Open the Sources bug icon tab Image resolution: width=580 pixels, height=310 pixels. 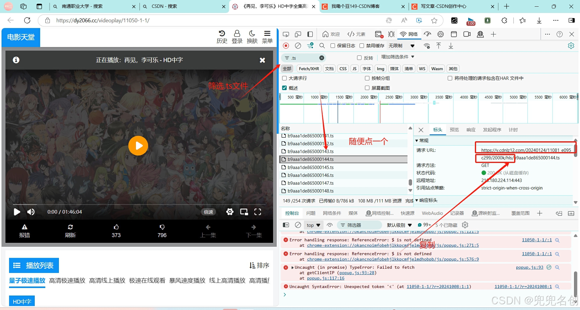391,34
